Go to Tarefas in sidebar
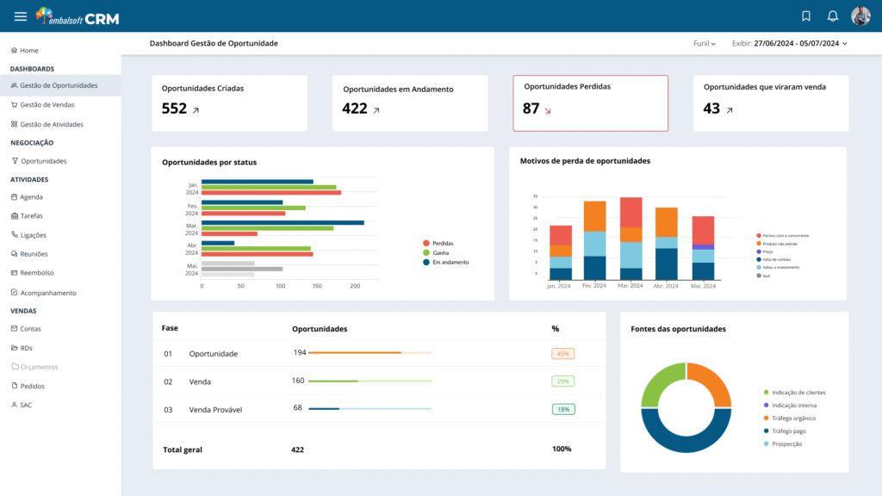The height and width of the screenshot is (496, 882). coord(32,216)
